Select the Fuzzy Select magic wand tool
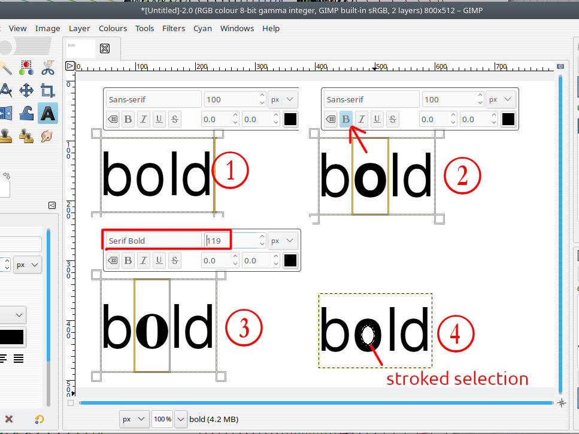 tap(5, 68)
